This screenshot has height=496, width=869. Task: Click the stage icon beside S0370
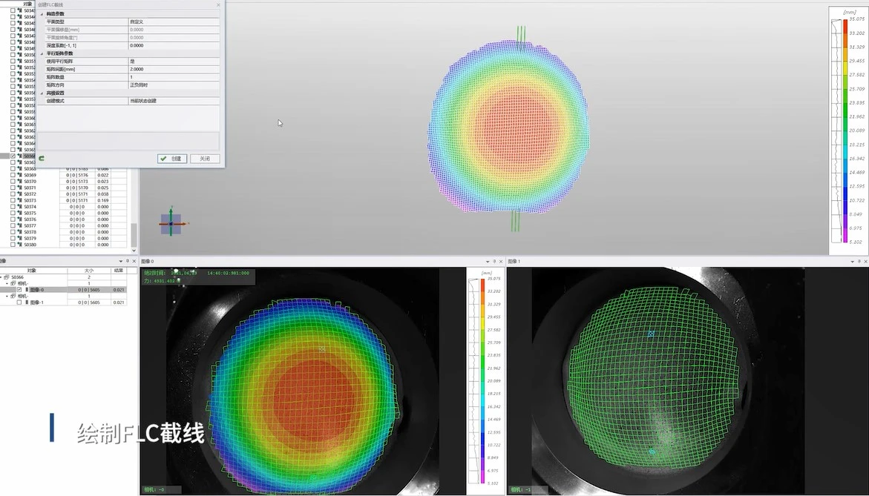[19, 182]
